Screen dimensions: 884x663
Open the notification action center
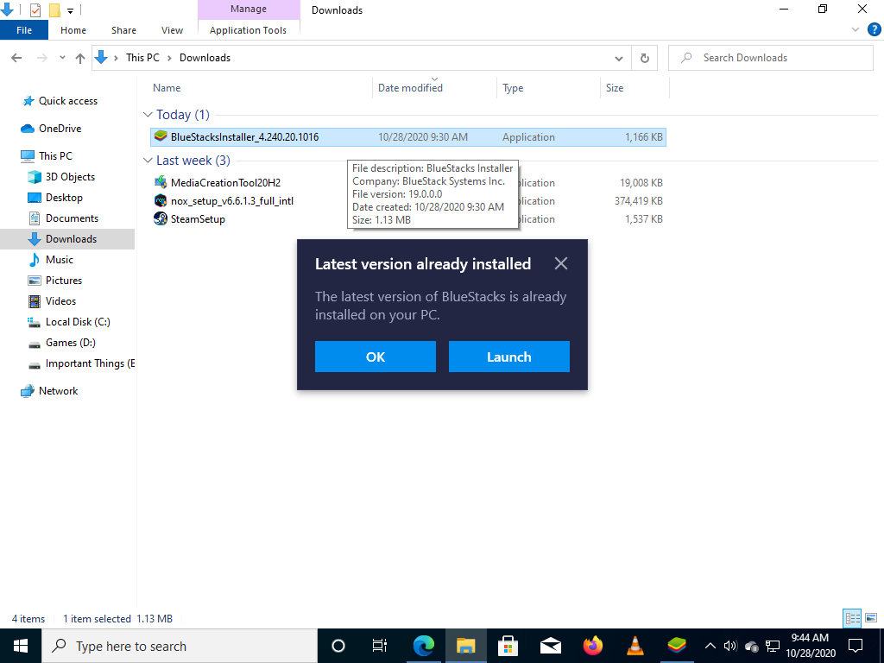tap(856, 646)
